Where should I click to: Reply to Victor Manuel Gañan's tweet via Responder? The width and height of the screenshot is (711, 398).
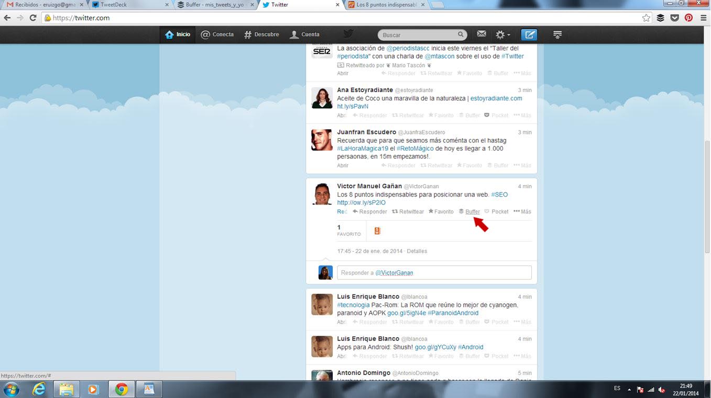369,212
